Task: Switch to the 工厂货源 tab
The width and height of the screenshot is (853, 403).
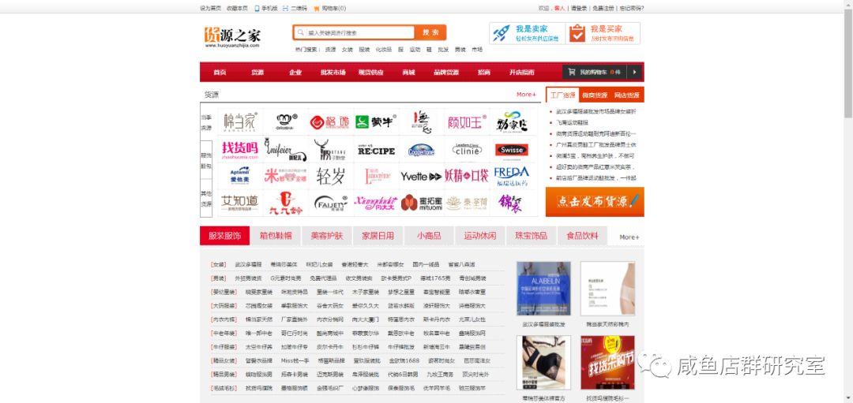Action: (562, 95)
